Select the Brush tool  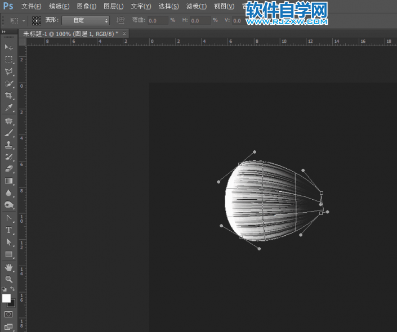(x=9, y=133)
